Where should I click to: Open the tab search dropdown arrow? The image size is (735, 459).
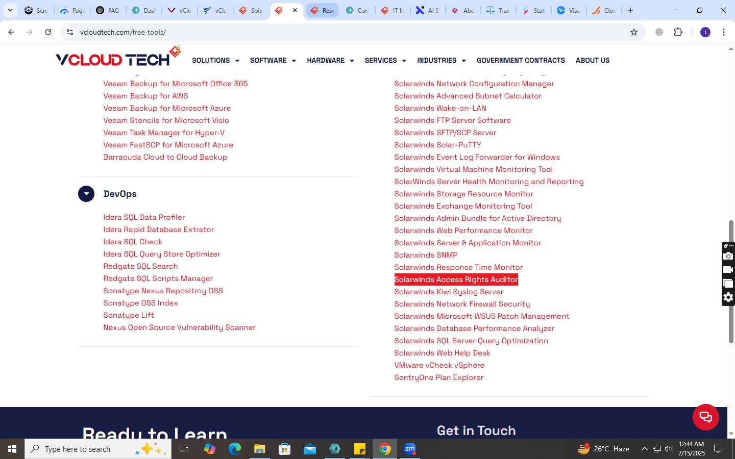point(10,10)
